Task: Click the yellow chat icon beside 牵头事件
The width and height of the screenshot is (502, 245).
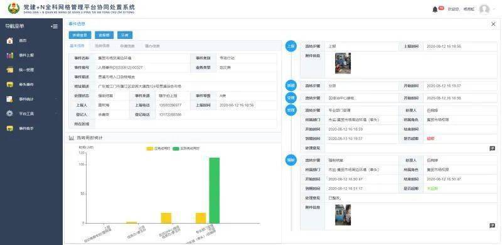Action: [10, 84]
